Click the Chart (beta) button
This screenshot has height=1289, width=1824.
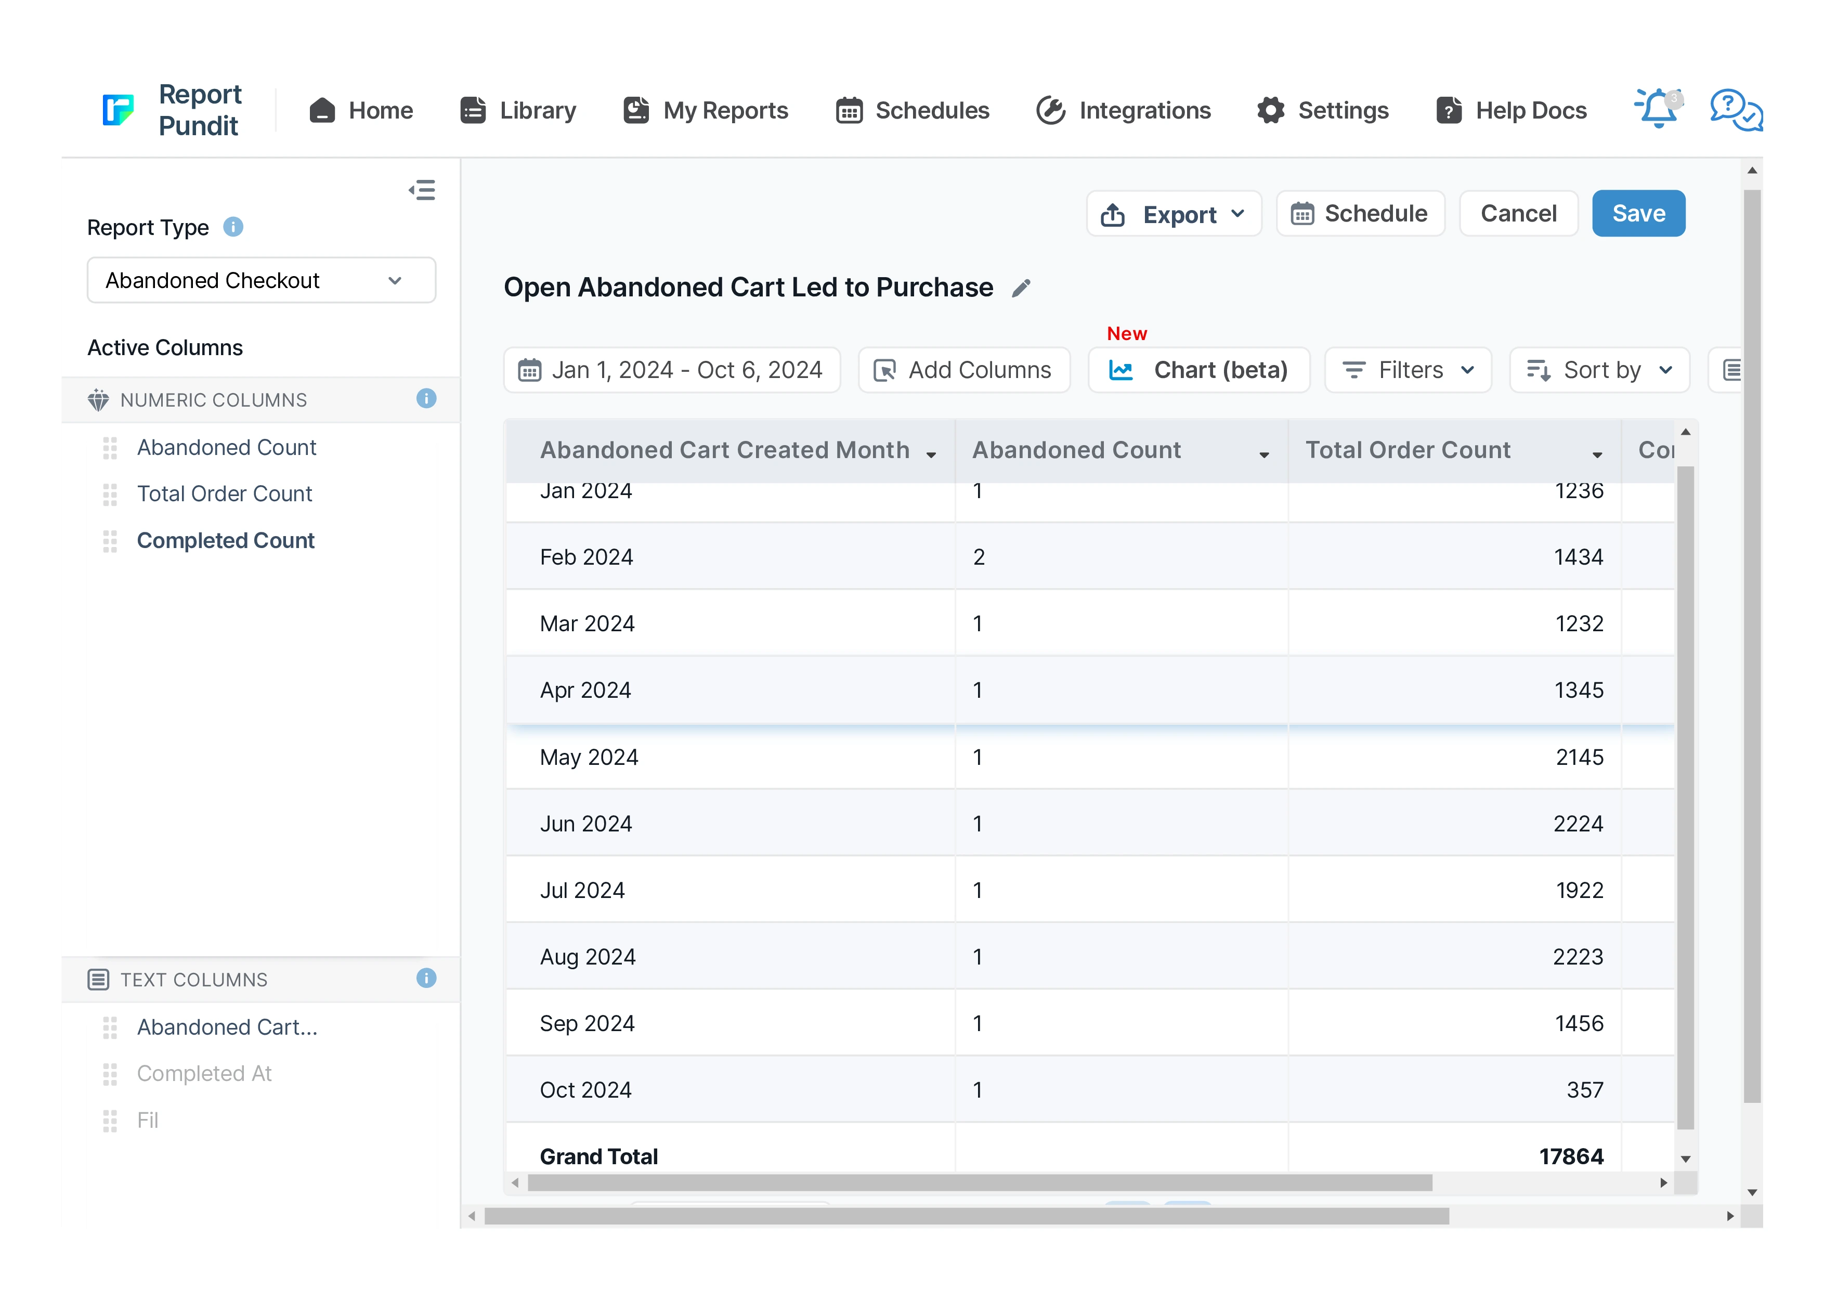(1198, 370)
